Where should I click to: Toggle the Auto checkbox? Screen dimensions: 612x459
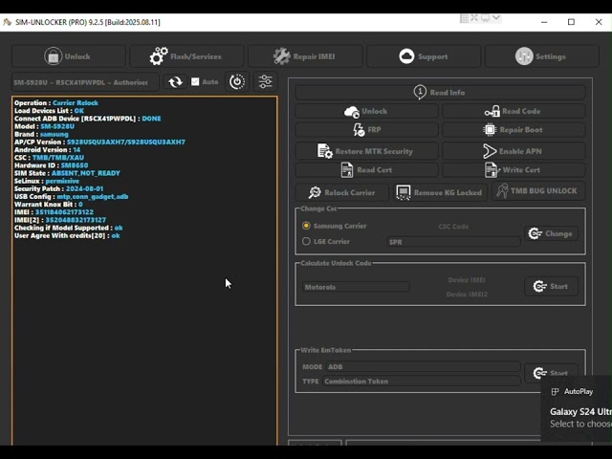195,81
